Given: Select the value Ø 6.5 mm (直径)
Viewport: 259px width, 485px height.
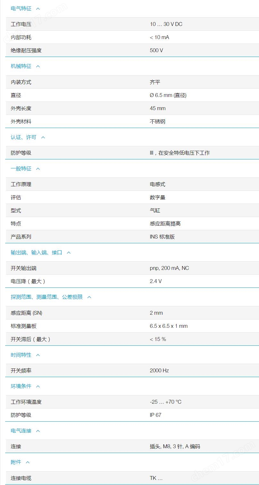Looking at the screenshot, I should [x=168, y=95].
